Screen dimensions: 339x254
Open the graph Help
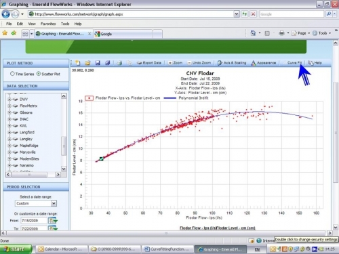coord(315,63)
